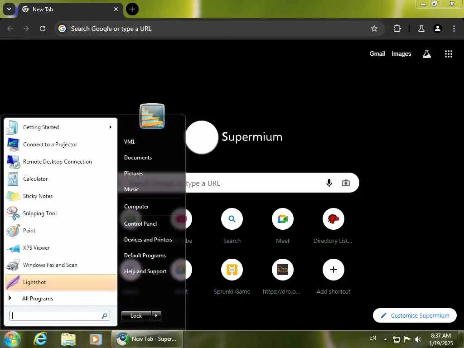Open the Google apps grid icon
The height and width of the screenshot is (348, 464).
click(449, 54)
